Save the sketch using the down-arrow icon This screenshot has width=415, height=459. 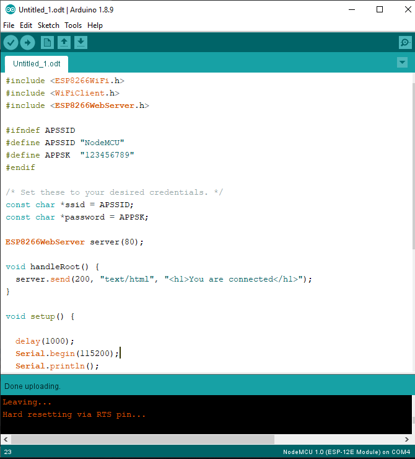(81, 43)
